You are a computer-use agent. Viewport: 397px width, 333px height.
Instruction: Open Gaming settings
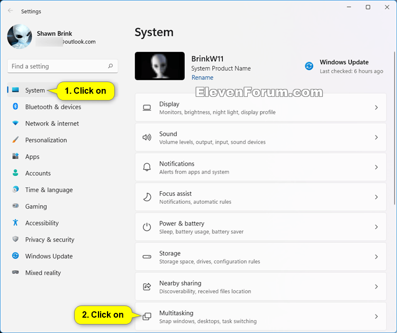(x=62, y=206)
